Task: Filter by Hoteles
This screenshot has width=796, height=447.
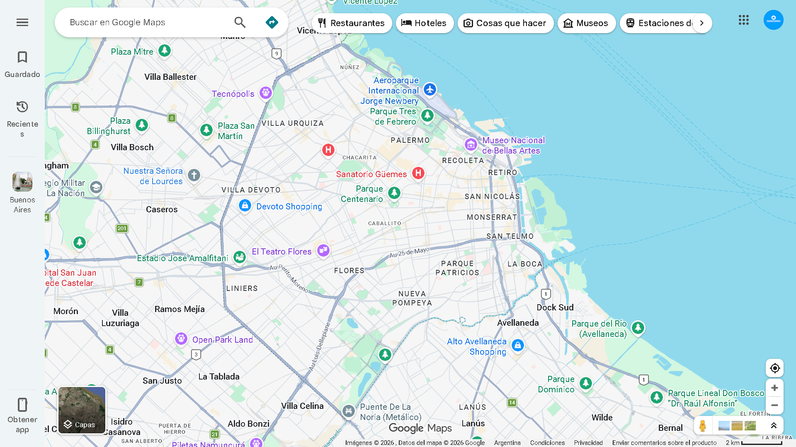Action: click(425, 23)
